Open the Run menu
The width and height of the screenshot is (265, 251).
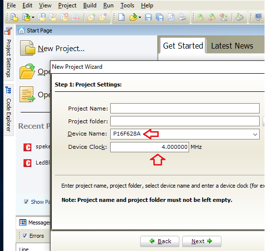point(108,5)
